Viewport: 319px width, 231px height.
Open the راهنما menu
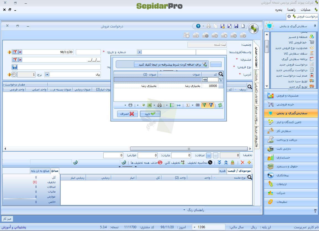(x=291, y=10)
